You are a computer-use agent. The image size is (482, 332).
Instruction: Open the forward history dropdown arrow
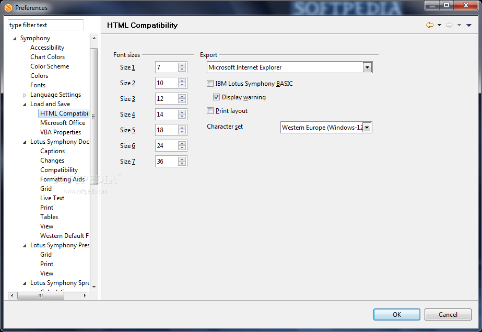pyautogui.click(x=459, y=25)
